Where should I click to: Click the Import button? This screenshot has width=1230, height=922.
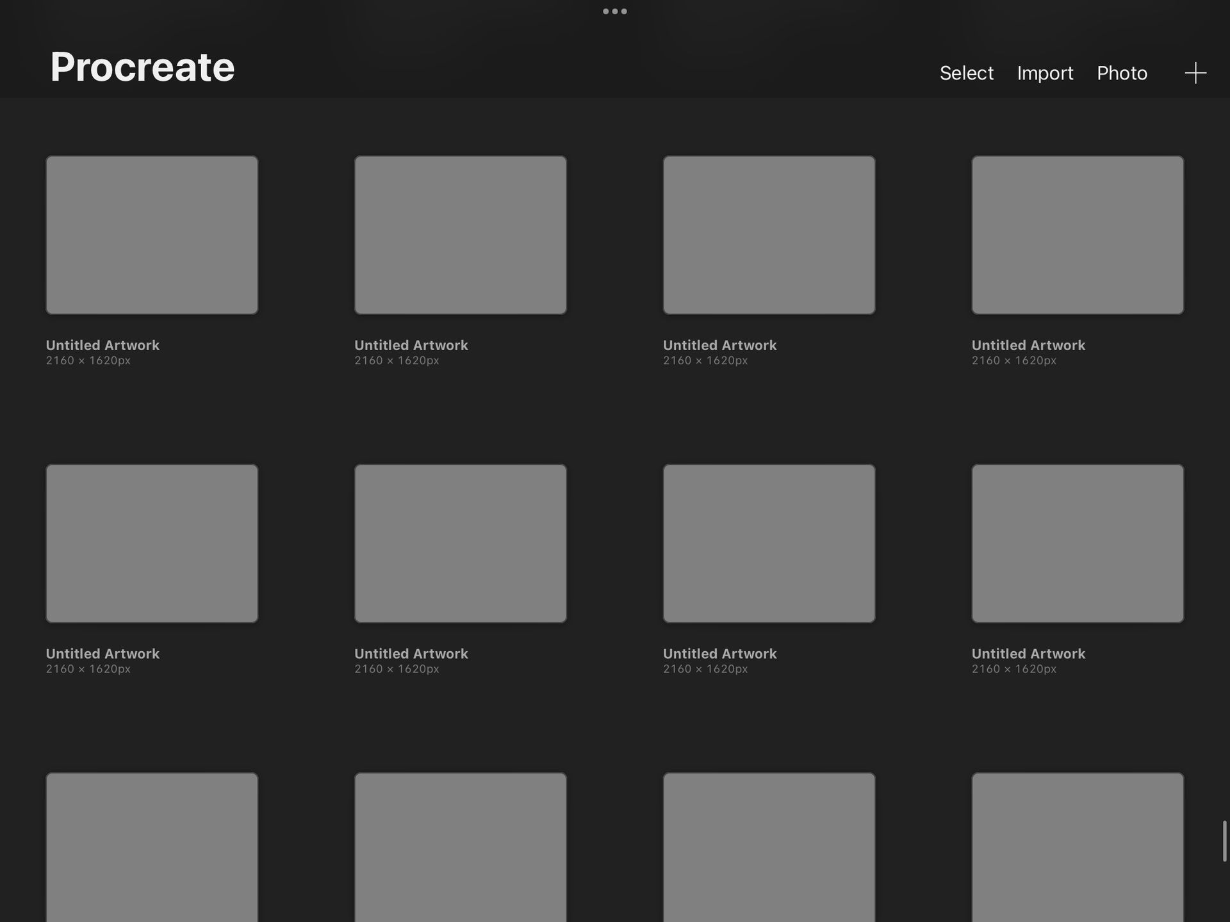coord(1045,73)
